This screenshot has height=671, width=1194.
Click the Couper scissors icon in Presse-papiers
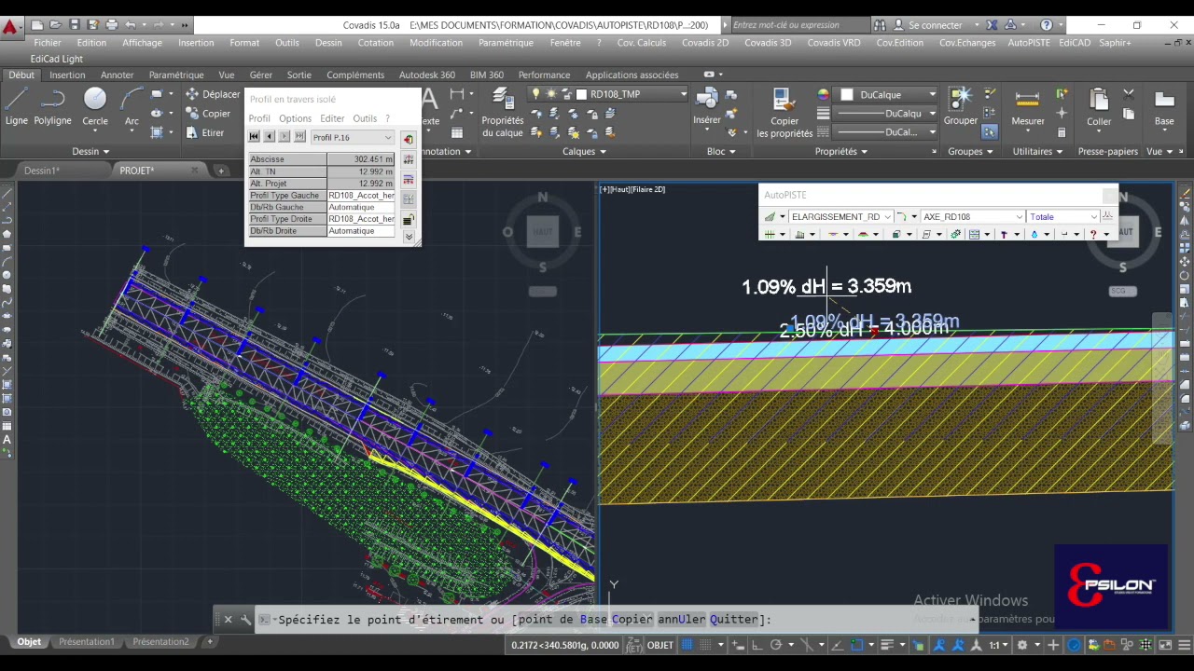[x=1129, y=94]
